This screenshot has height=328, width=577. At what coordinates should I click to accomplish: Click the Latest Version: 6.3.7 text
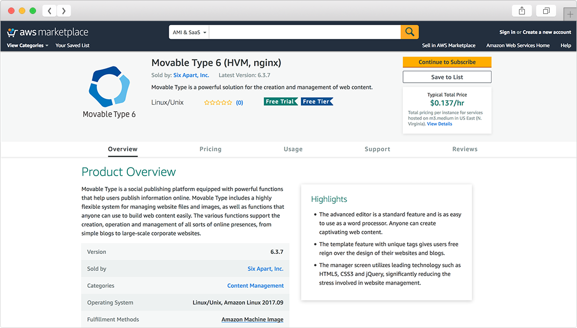coord(244,75)
